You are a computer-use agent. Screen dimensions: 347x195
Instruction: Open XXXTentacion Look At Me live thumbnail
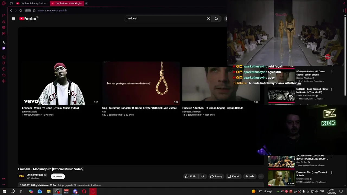pos(281,162)
